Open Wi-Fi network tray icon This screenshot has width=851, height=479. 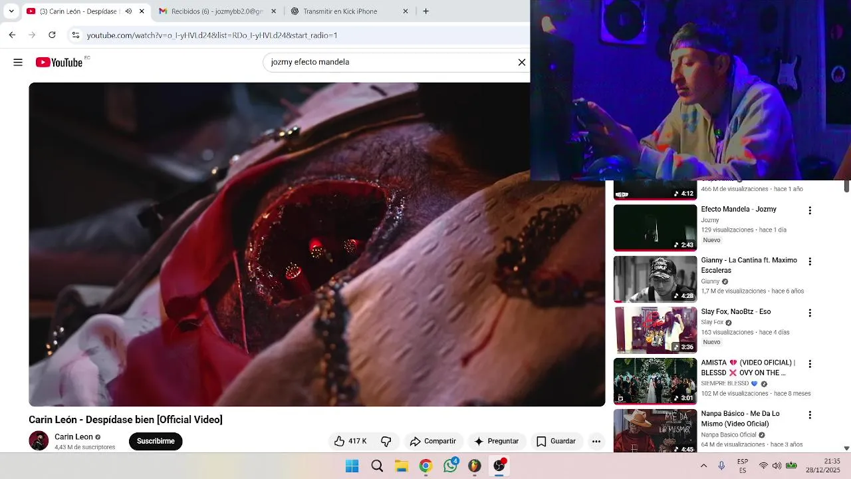coord(763,466)
